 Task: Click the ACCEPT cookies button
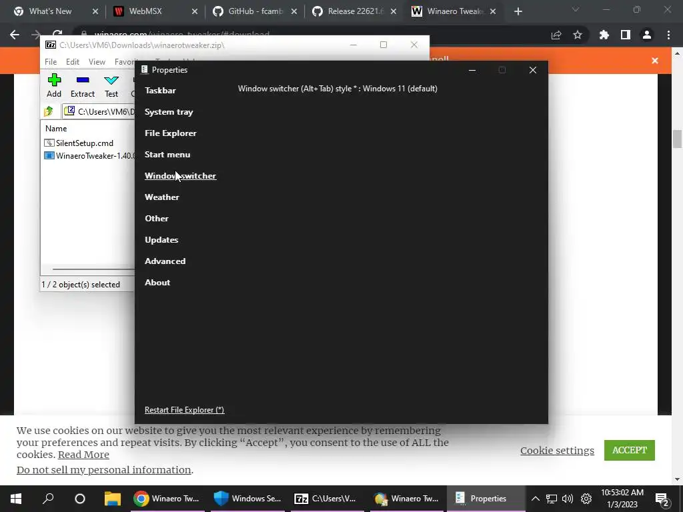[x=630, y=450]
